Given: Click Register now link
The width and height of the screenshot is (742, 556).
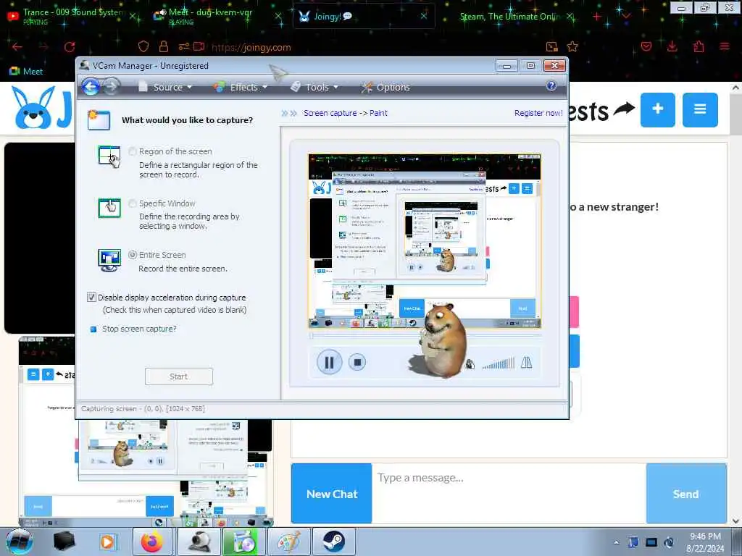Looking at the screenshot, I should coord(538,113).
